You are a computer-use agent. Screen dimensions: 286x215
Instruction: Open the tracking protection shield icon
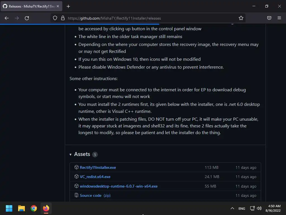(x=55, y=18)
